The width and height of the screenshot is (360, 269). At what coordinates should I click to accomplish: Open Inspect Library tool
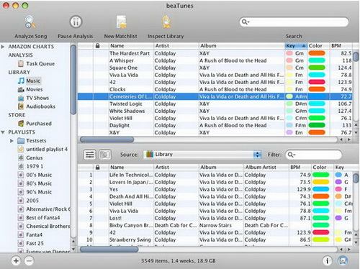[166, 22]
